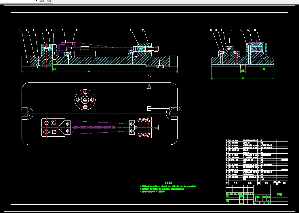
Task: Click the X axis label letter
Action: [x=180, y=109]
